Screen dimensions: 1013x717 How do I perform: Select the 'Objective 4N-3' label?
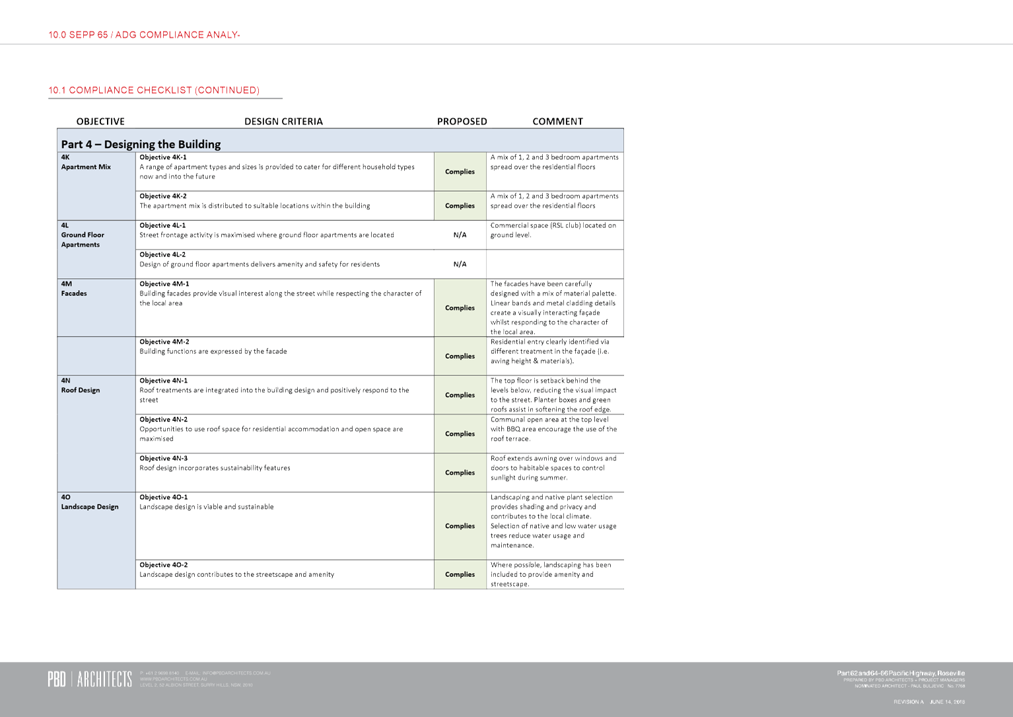pos(164,459)
